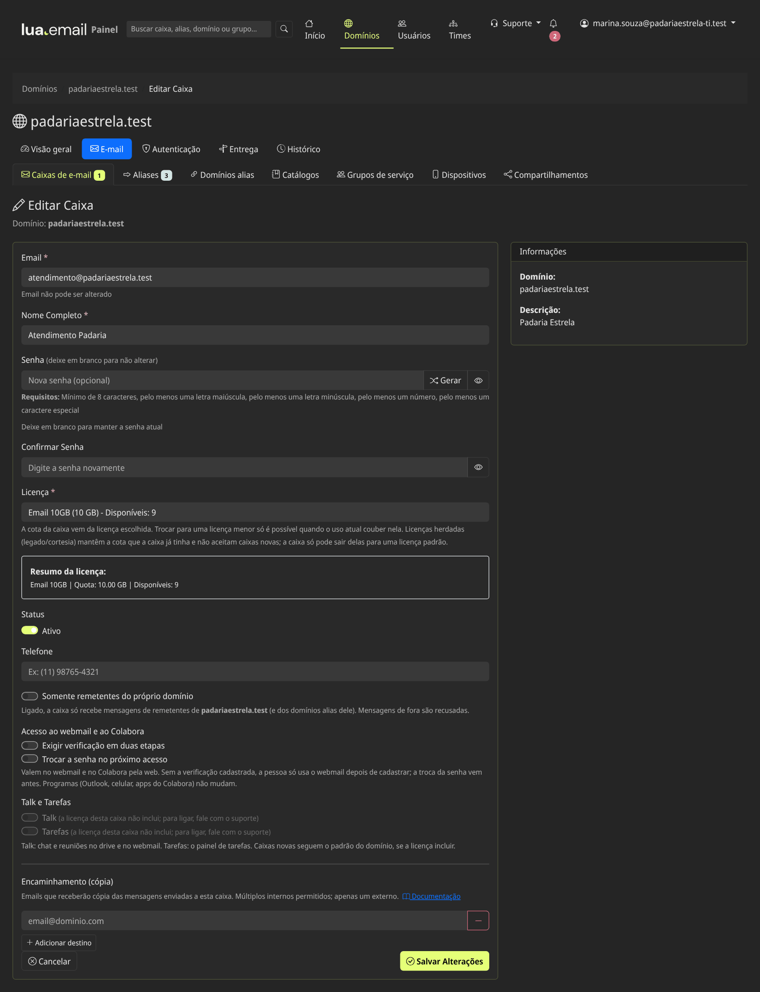Toggle the Ativo status switch
Screen dimensions: 760x992
pyautogui.click(x=29, y=631)
